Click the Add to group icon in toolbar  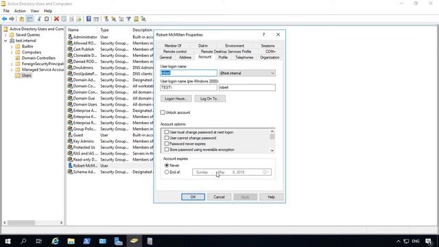coord(143,19)
